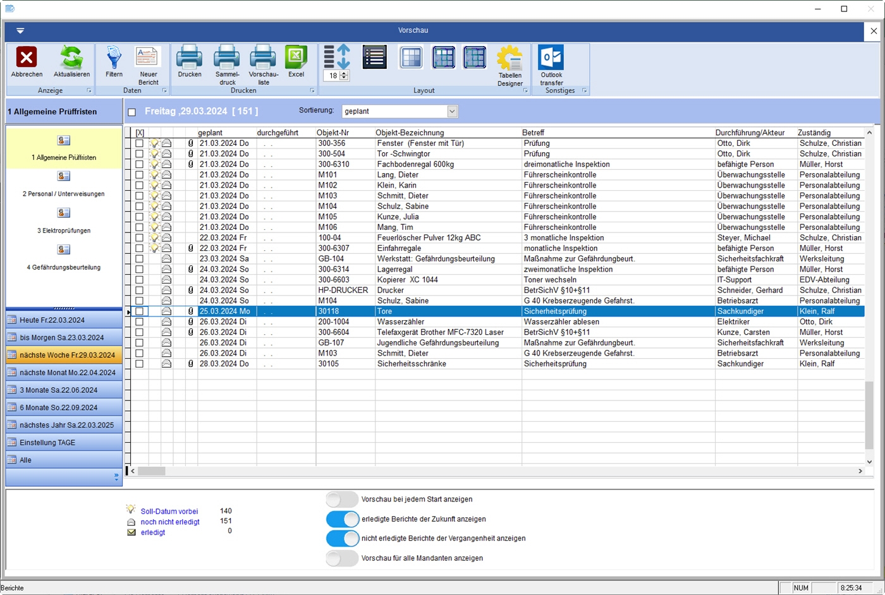
Task: Select the 3 Elektroprüfungen category
Action: coord(64,220)
